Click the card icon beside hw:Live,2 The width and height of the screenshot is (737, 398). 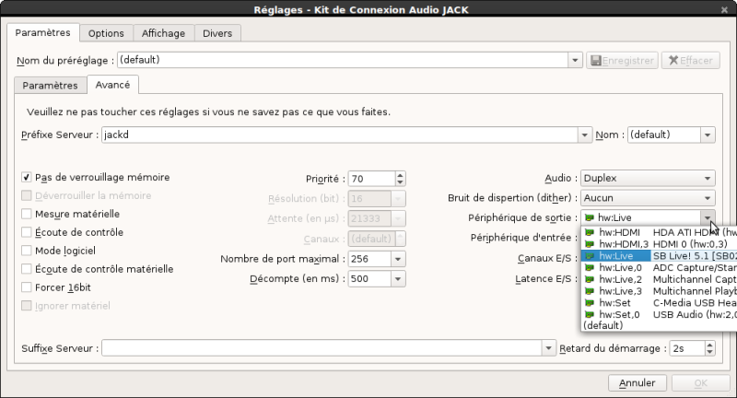(x=589, y=279)
